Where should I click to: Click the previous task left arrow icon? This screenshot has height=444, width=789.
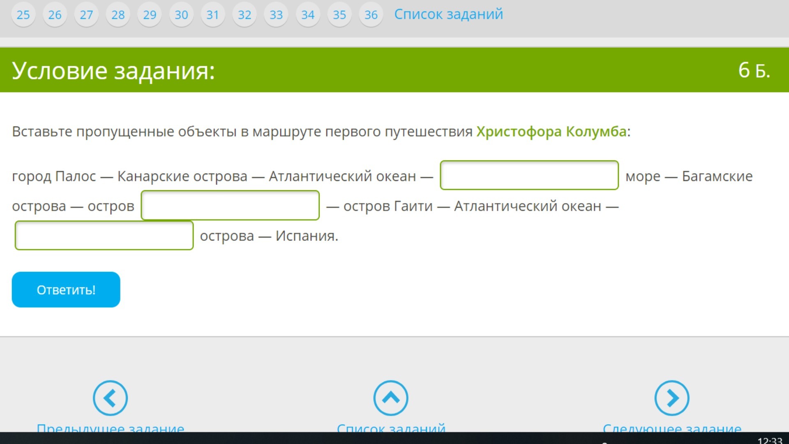click(110, 398)
